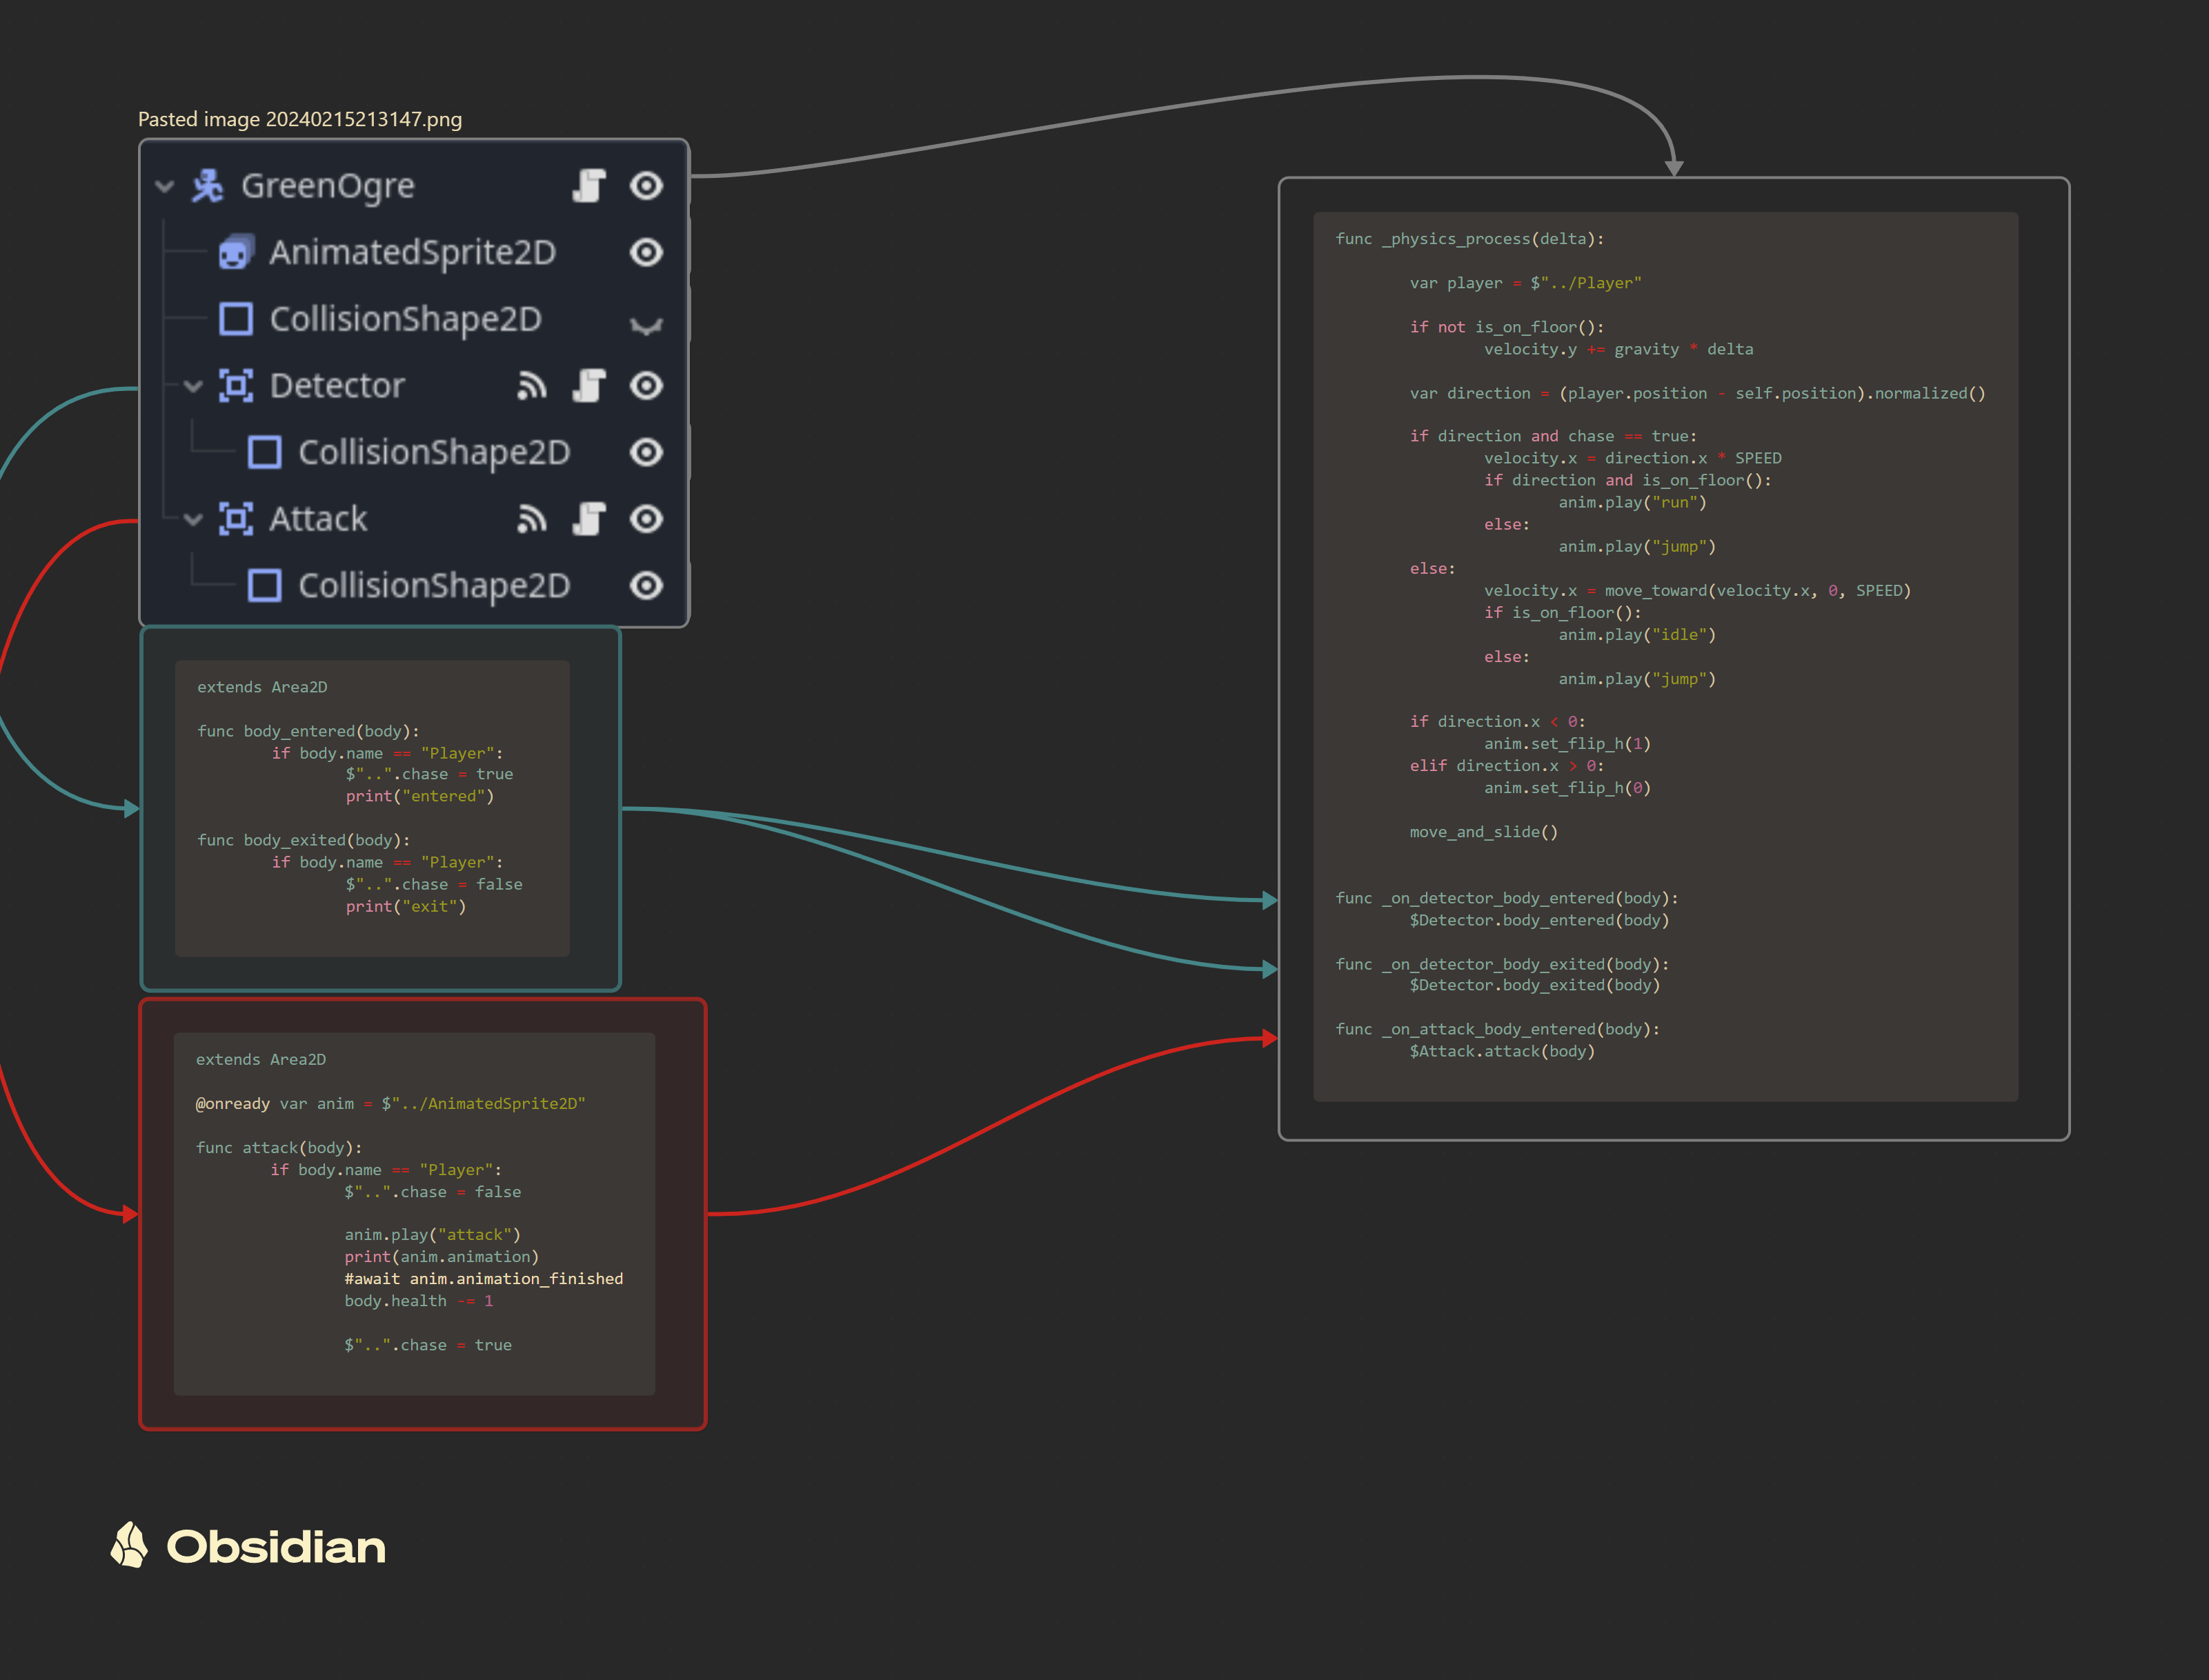Click the Pasted image filename label
Viewport: 2209px width, 1680px height.
pos(300,119)
